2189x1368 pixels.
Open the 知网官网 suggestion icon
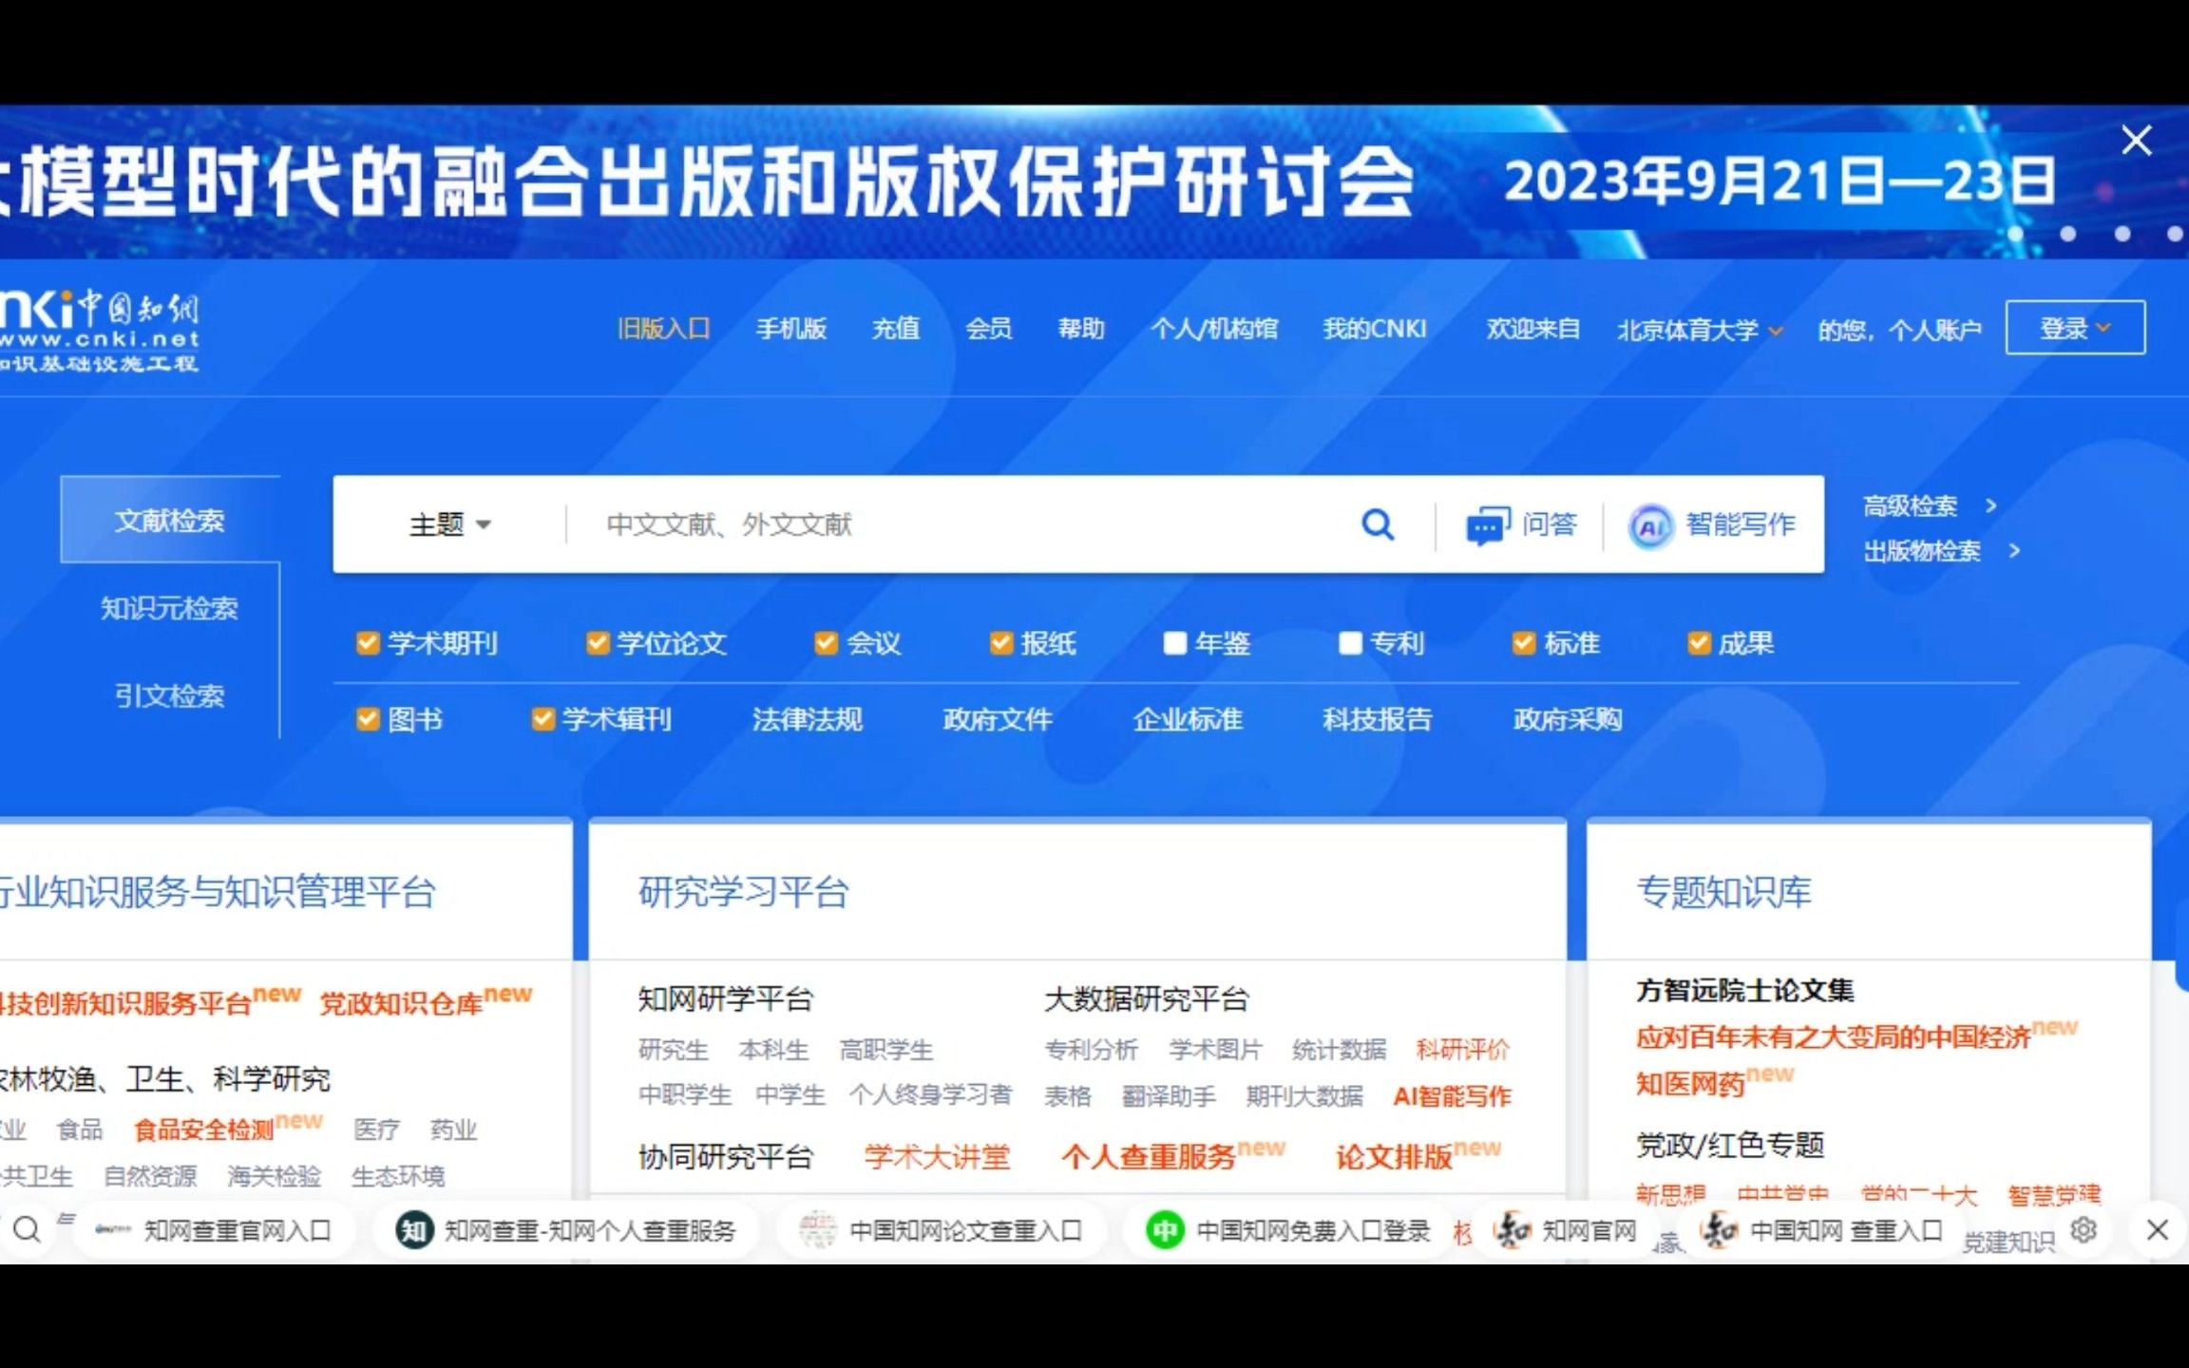click(1512, 1230)
